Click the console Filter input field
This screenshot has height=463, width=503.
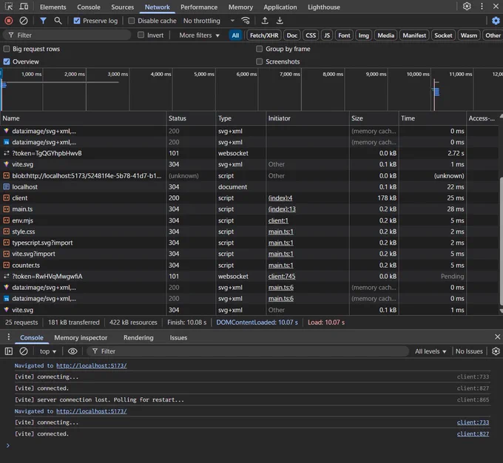pyautogui.click(x=248, y=351)
